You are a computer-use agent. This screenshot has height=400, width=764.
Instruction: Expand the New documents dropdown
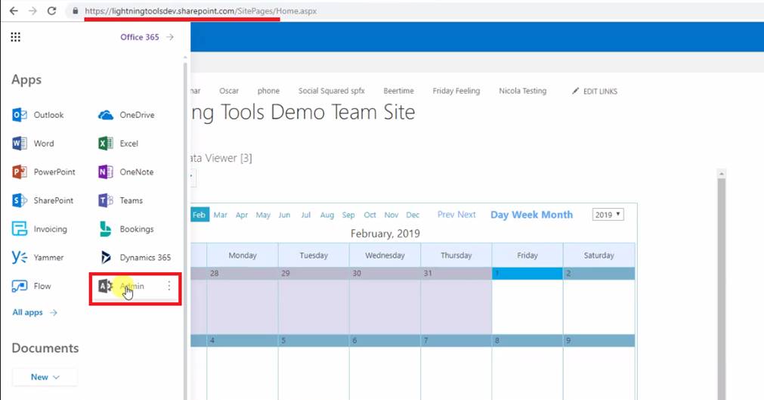pyautogui.click(x=45, y=377)
